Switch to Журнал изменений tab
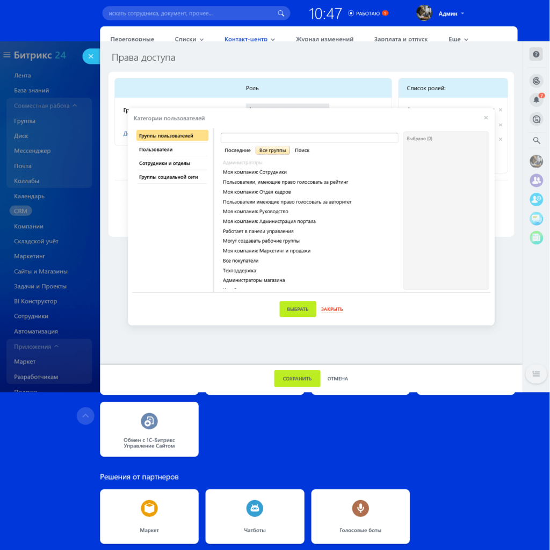 pyautogui.click(x=324, y=39)
